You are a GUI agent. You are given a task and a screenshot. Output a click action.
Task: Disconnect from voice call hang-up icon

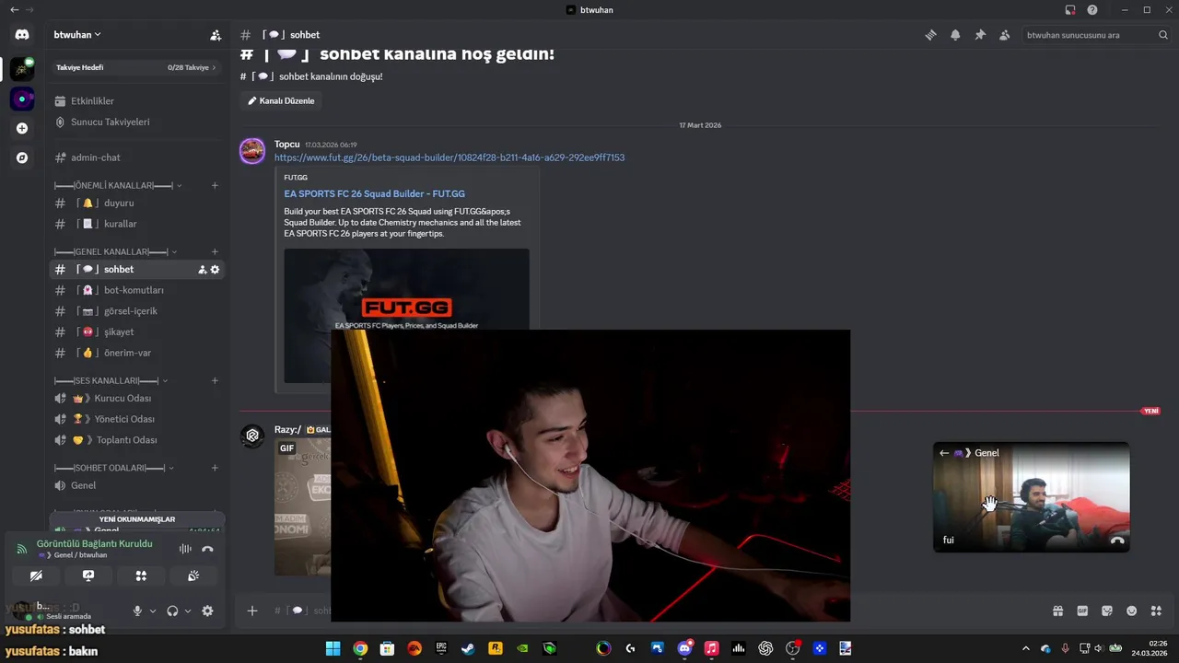point(207,549)
